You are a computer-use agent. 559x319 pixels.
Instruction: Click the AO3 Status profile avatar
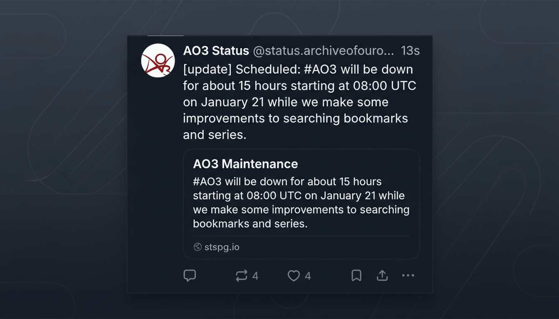coord(158,60)
